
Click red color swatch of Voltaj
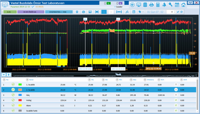pyautogui.click(x=20, y=100)
